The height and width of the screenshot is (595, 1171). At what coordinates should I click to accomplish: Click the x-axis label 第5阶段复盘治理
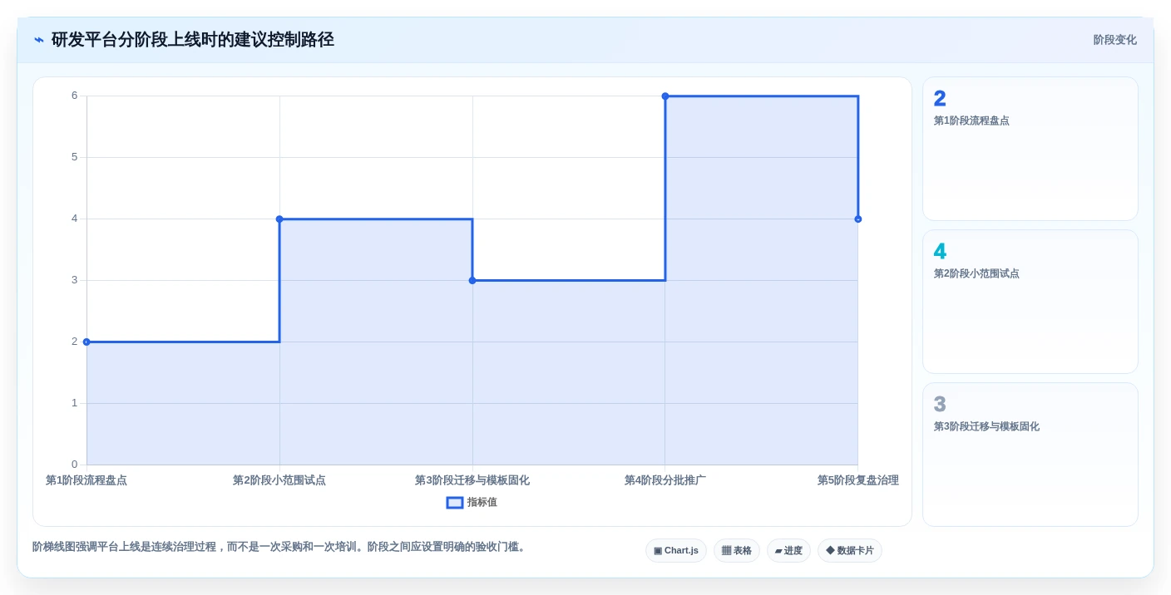858,480
